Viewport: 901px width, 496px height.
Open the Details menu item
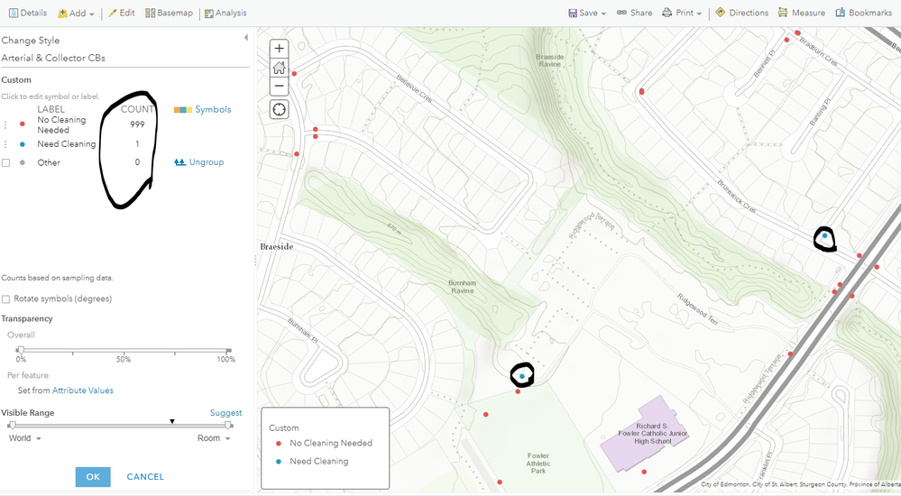coord(28,13)
